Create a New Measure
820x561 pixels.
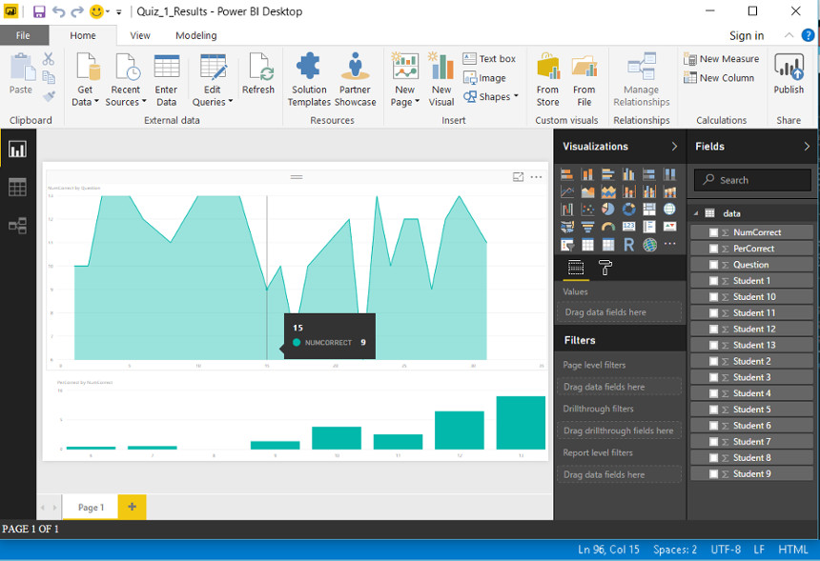tap(722, 58)
